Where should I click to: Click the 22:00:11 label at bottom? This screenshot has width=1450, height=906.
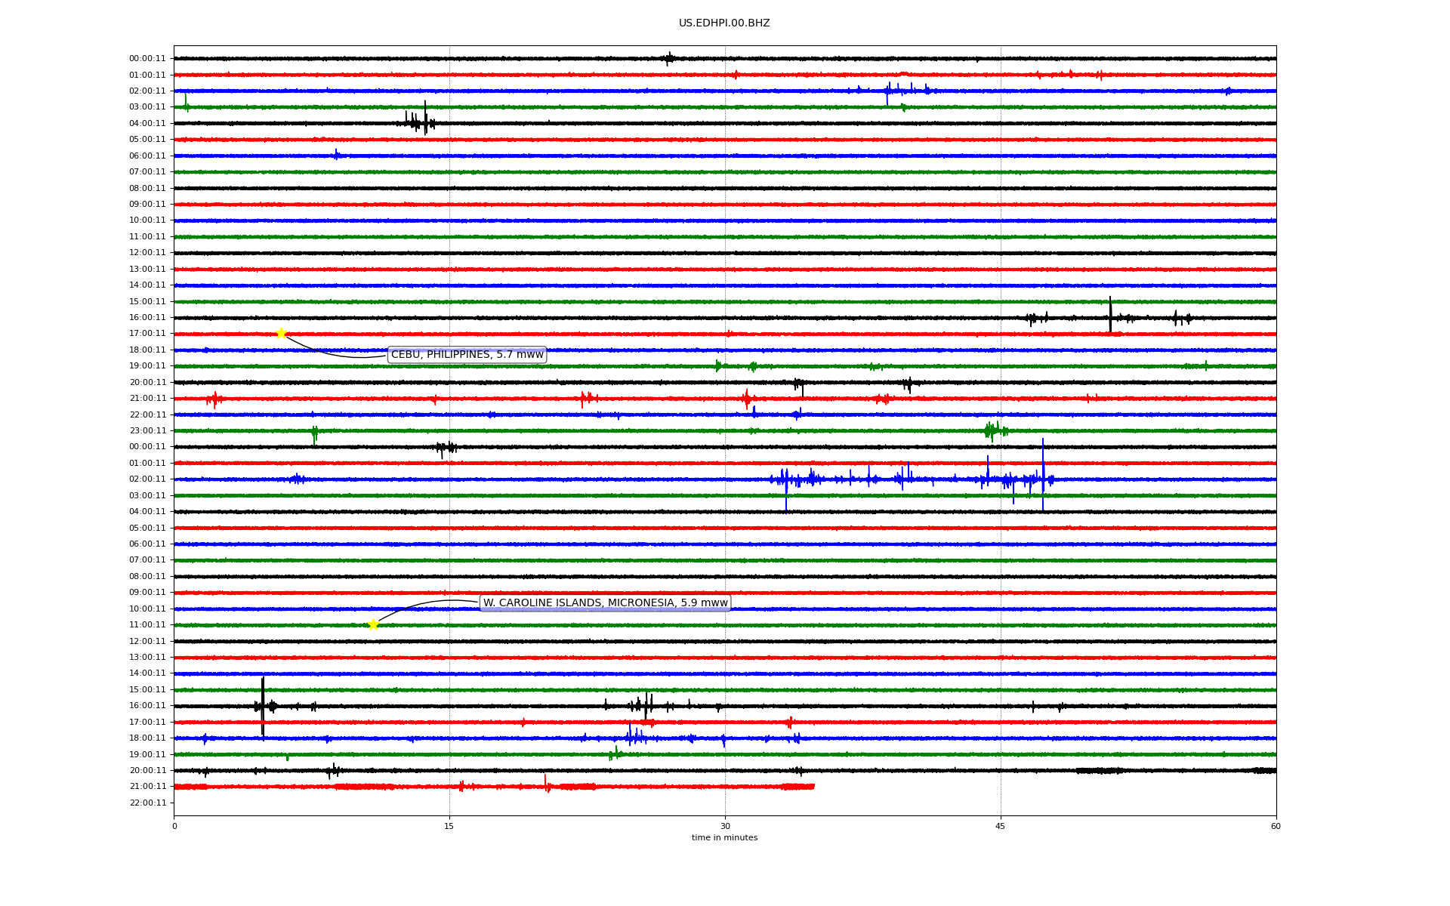pos(147,803)
